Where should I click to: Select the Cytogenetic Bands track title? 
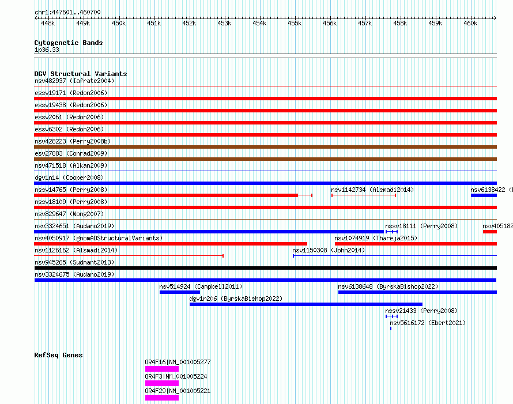[69, 43]
